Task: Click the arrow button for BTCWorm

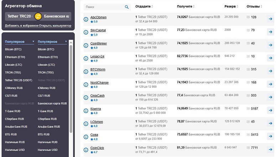Action: (x=270, y=71)
